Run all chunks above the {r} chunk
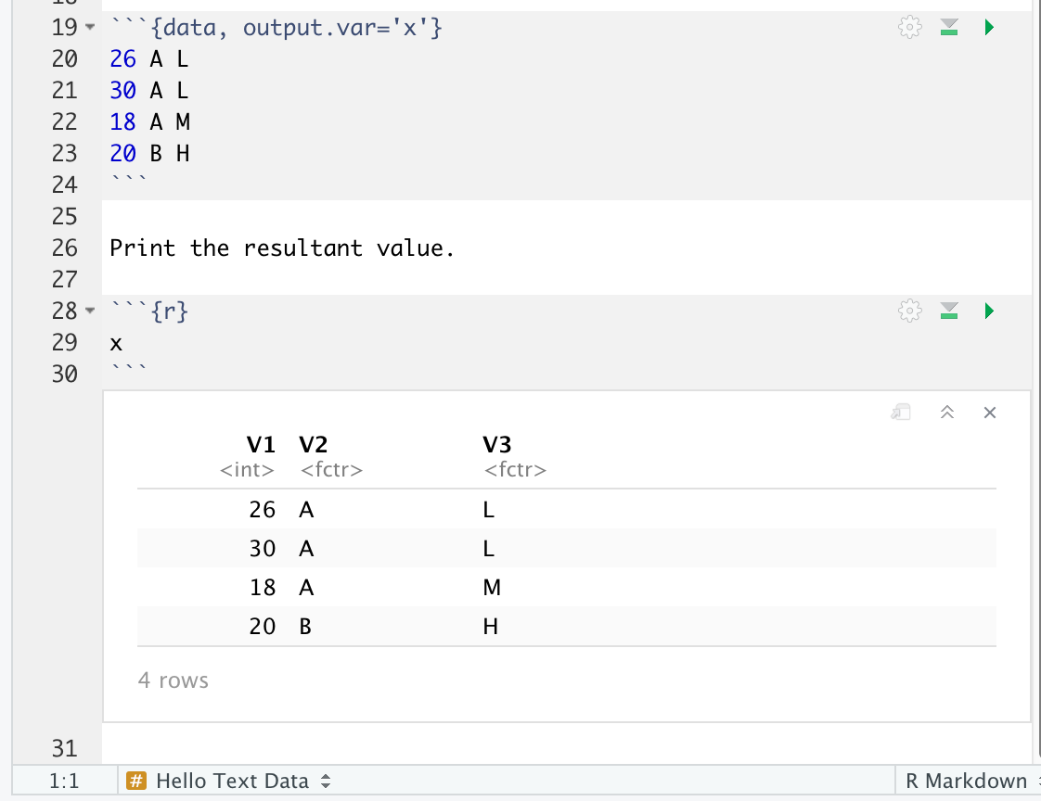 click(948, 311)
